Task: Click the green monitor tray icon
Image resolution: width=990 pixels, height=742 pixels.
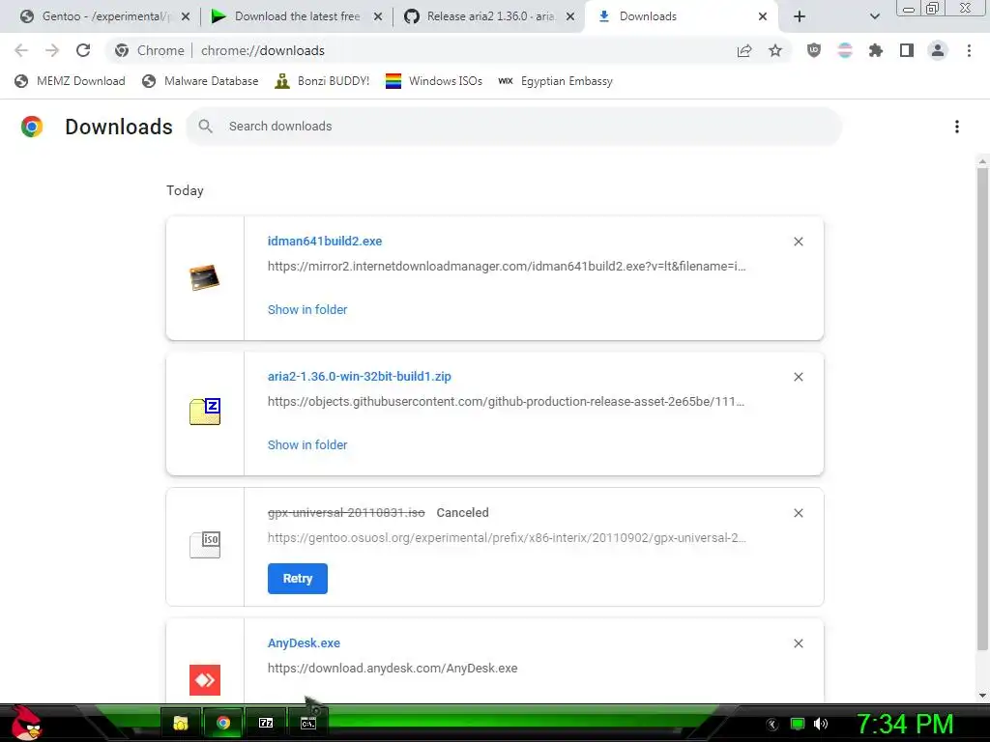Action: click(798, 724)
